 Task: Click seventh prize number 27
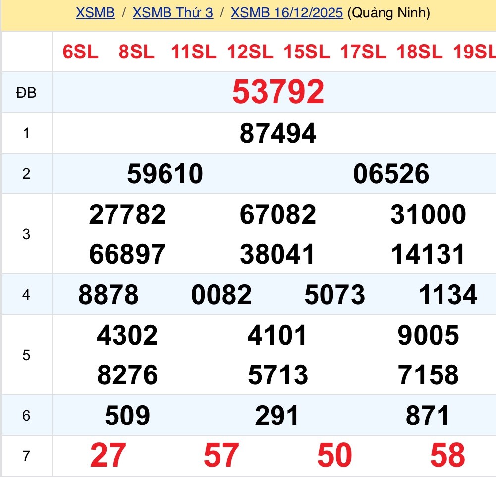click(x=108, y=455)
